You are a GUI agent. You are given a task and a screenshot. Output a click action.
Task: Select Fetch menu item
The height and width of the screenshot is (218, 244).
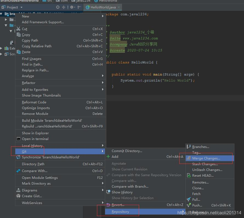click(x=210, y=194)
